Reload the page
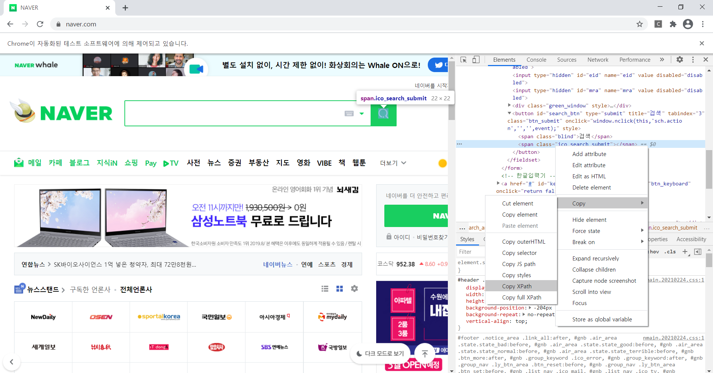713x373 pixels. [40, 24]
